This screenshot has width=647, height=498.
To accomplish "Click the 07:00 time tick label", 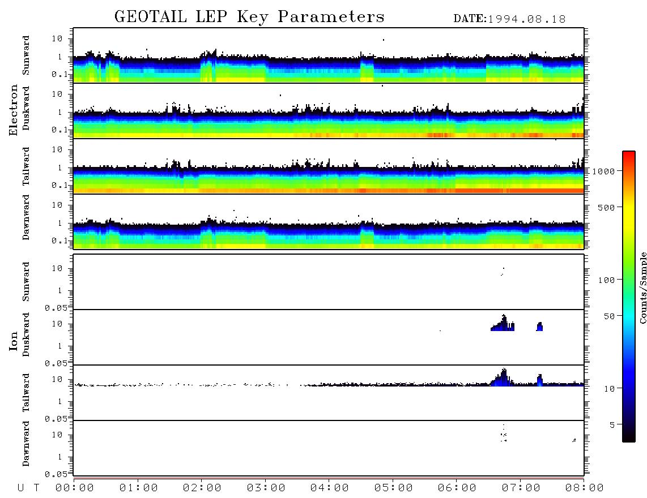I will (x=521, y=488).
